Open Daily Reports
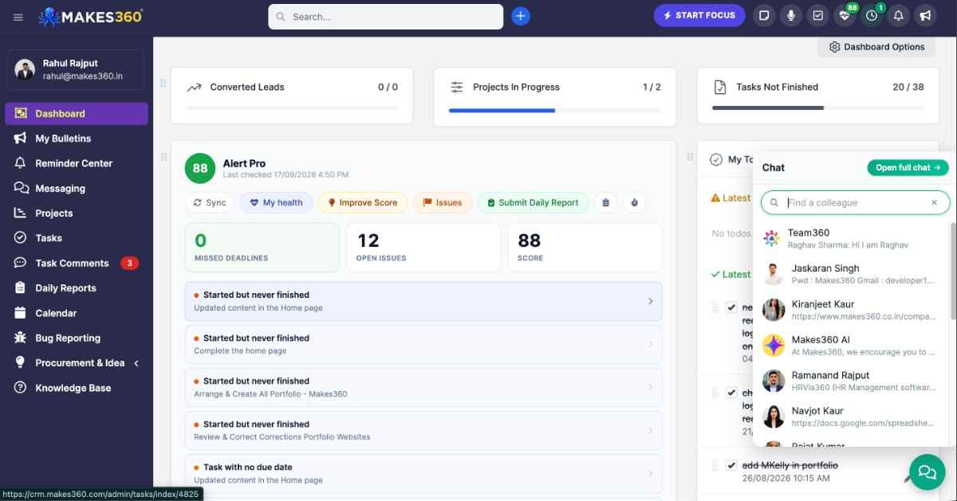Image resolution: width=957 pixels, height=501 pixels. (77, 288)
